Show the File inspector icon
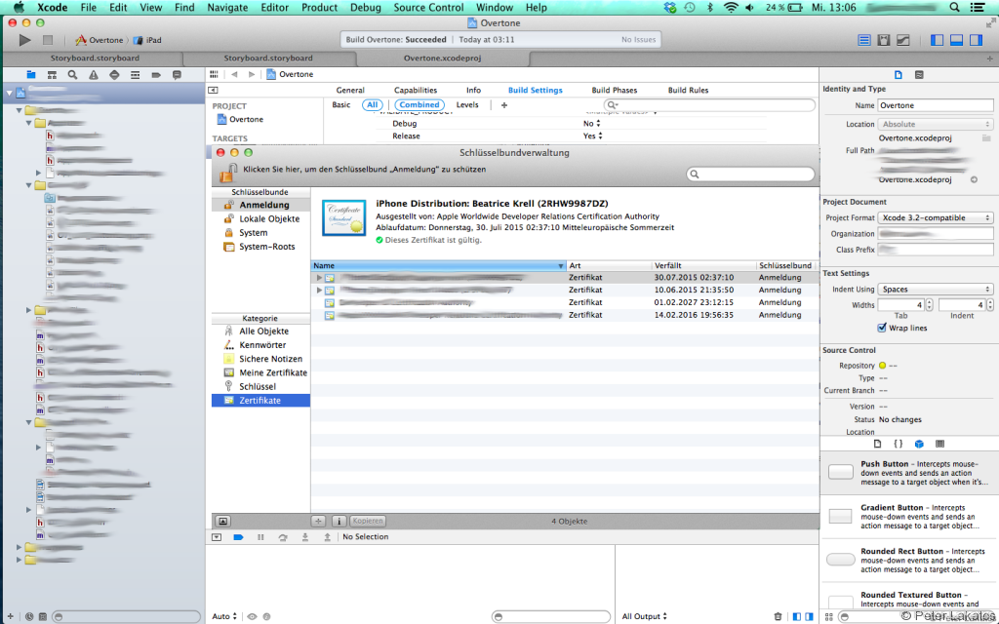The height and width of the screenshot is (624, 999). click(x=899, y=74)
